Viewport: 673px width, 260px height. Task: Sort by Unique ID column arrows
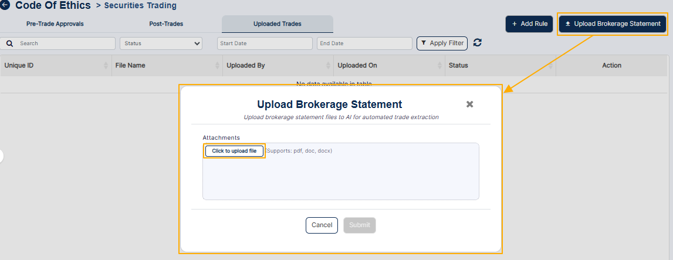click(106, 66)
